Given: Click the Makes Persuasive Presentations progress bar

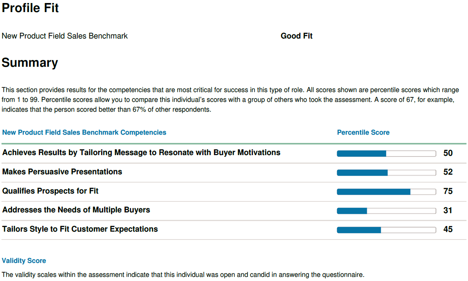Looking at the screenshot, I should (386, 172).
